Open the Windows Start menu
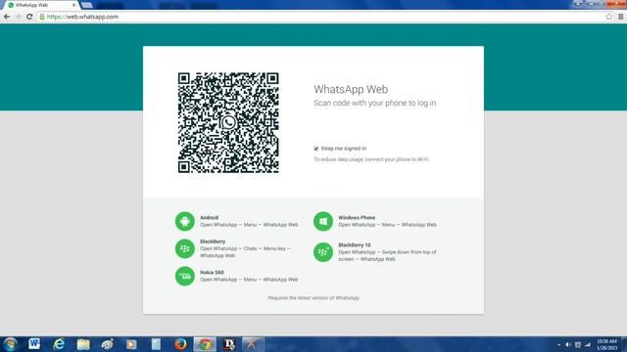627x352 pixels. tap(10, 344)
